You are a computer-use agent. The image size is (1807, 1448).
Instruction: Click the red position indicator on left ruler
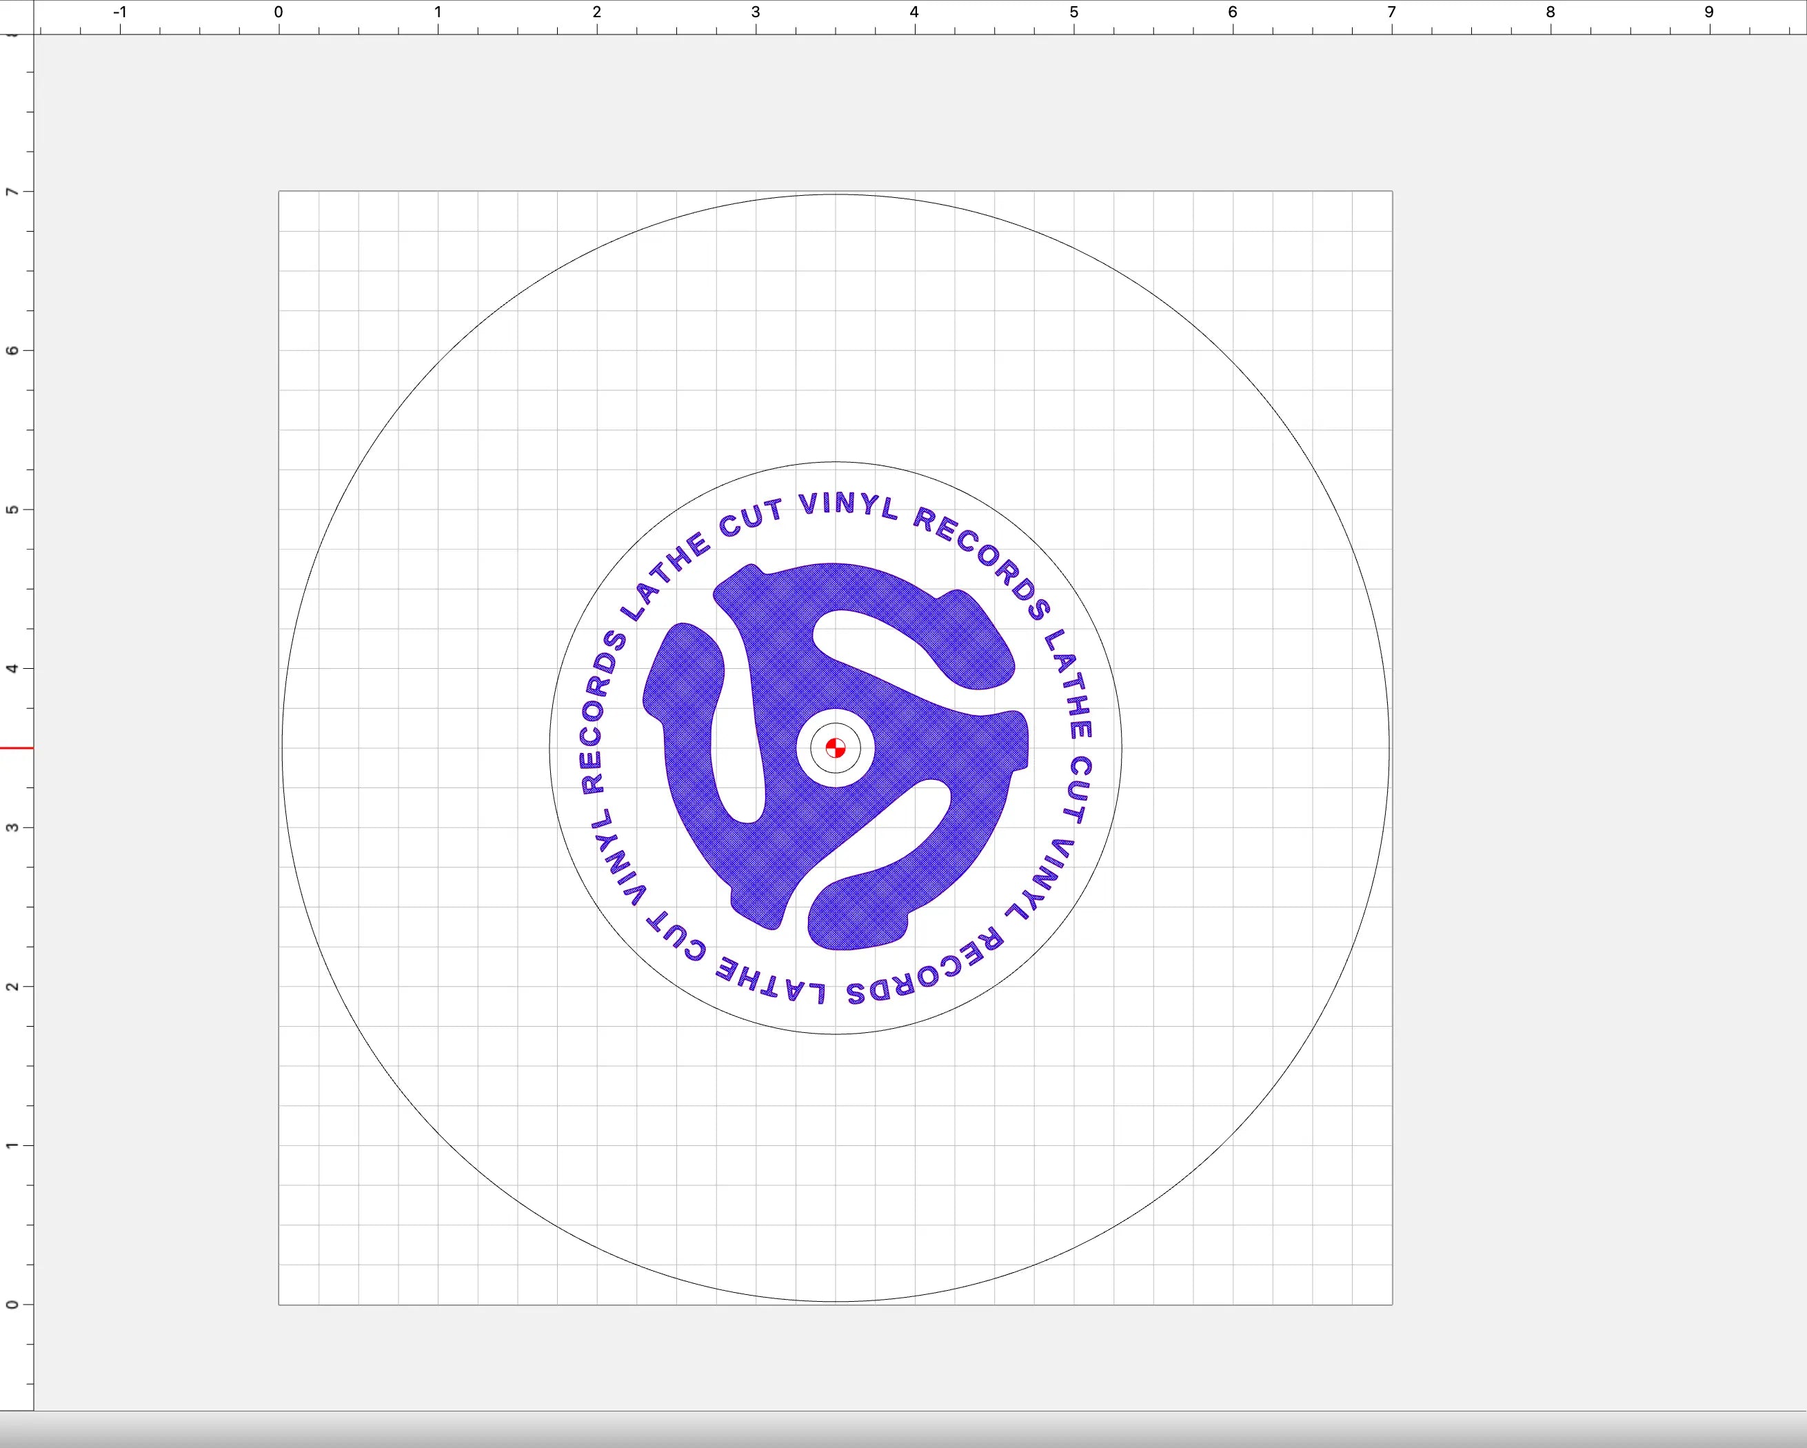click(x=17, y=748)
